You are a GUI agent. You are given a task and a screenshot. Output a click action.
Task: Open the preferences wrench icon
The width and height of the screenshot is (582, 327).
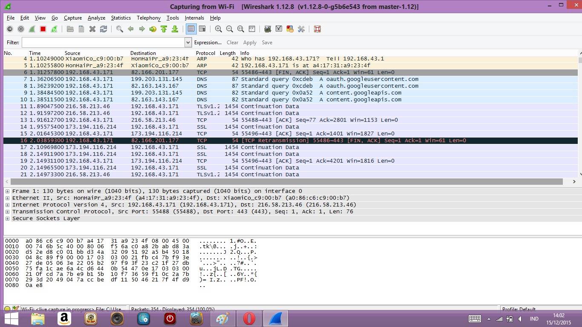point(301,29)
